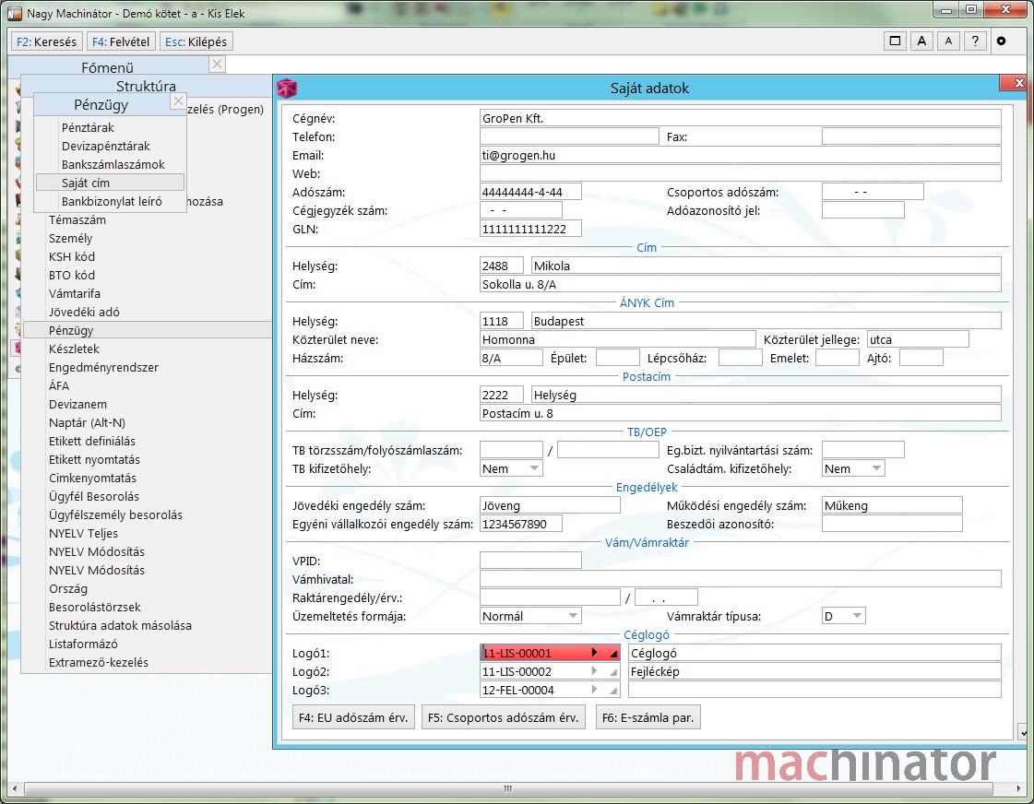Screen dimensions: 1034x804
Task: Close the Főmenü panel
Action: 217,64
